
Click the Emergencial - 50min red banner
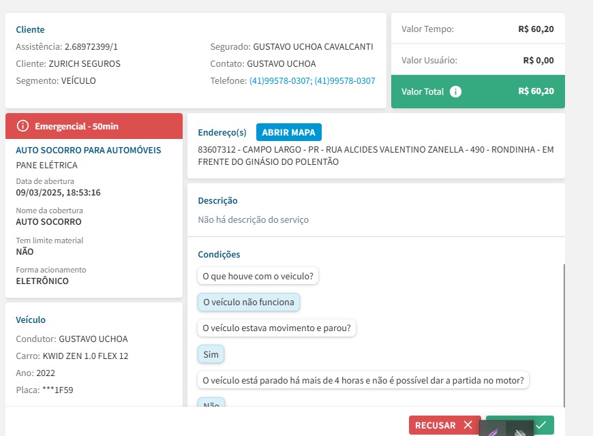point(94,126)
